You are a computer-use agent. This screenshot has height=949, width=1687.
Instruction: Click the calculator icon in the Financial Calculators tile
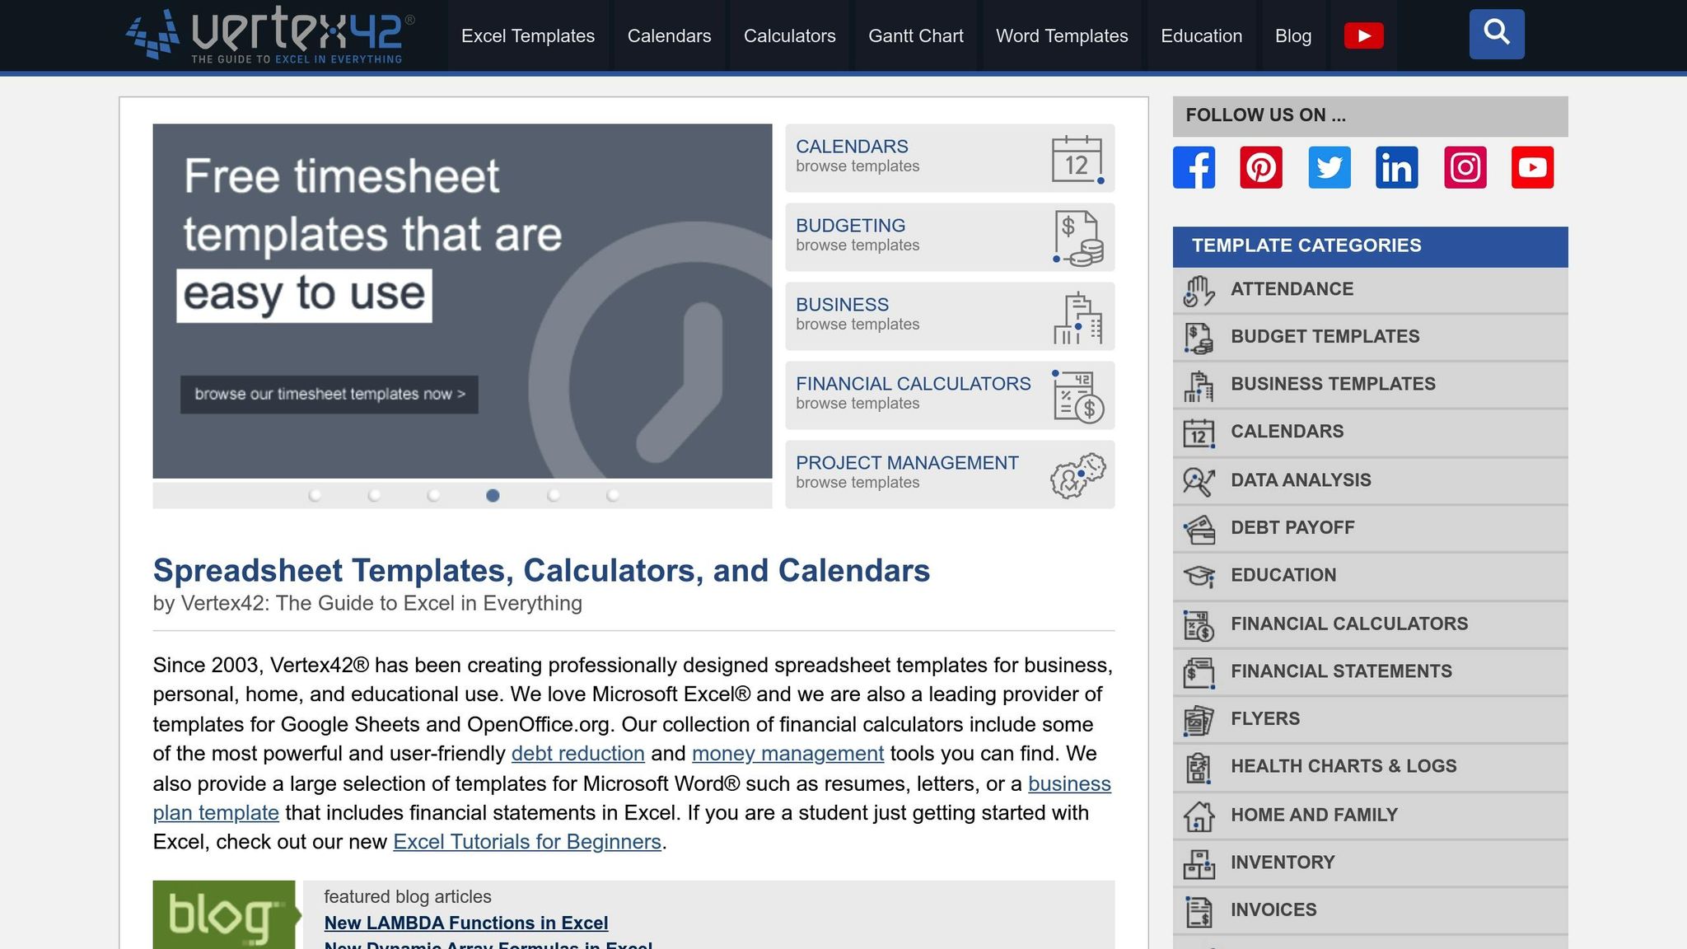click(1077, 396)
